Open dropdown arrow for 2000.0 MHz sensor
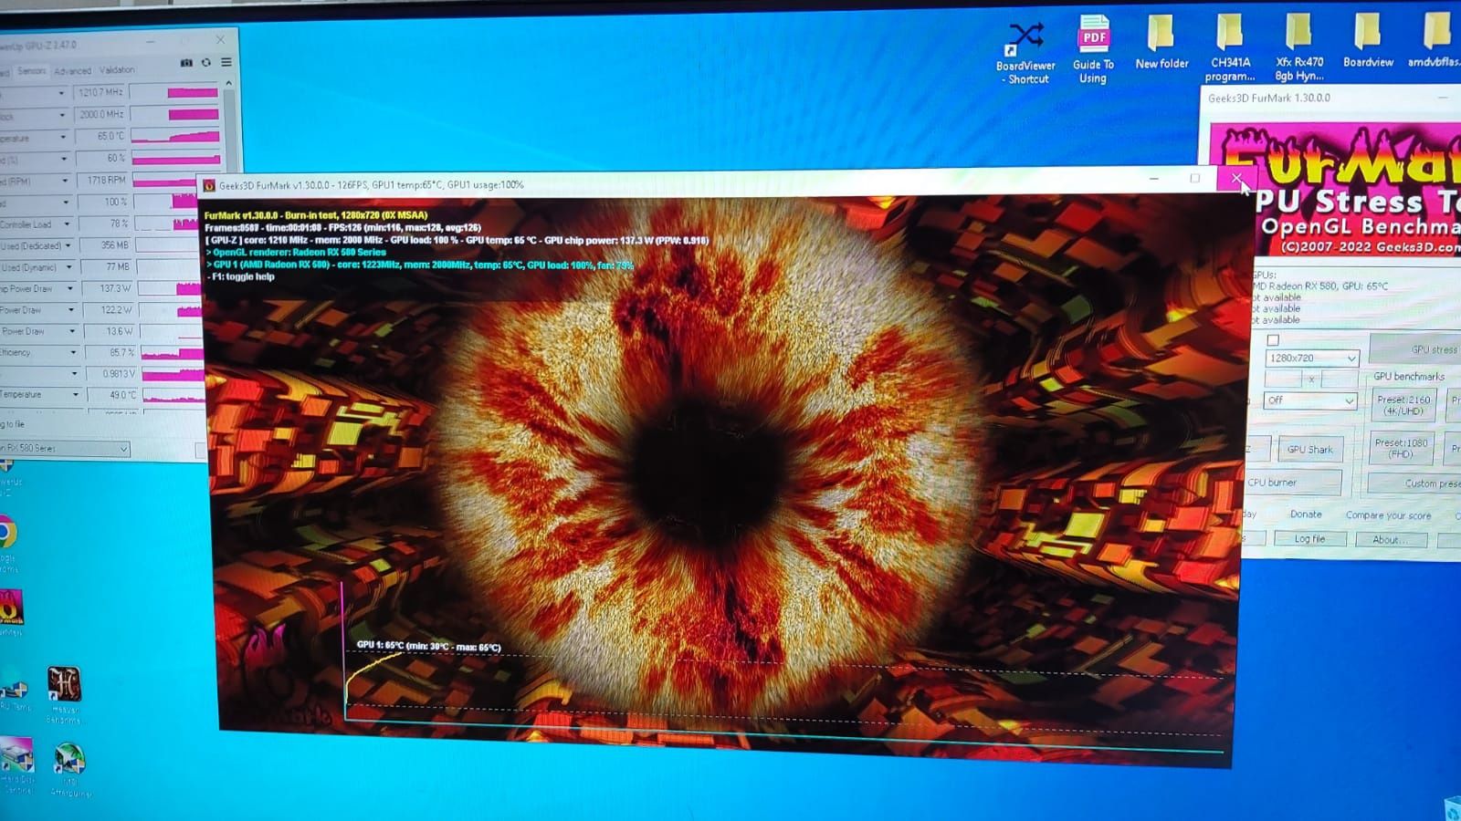Image resolution: width=1461 pixels, height=821 pixels. [62, 115]
